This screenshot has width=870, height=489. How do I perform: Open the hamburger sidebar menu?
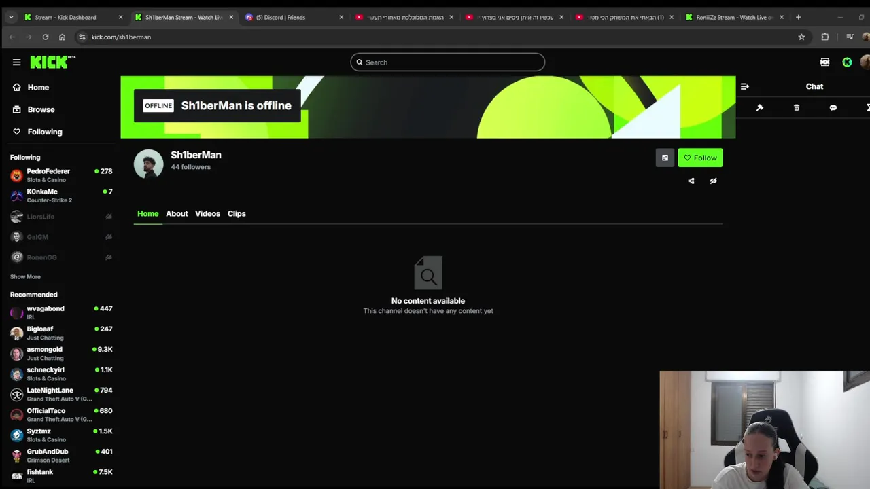tap(16, 62)
